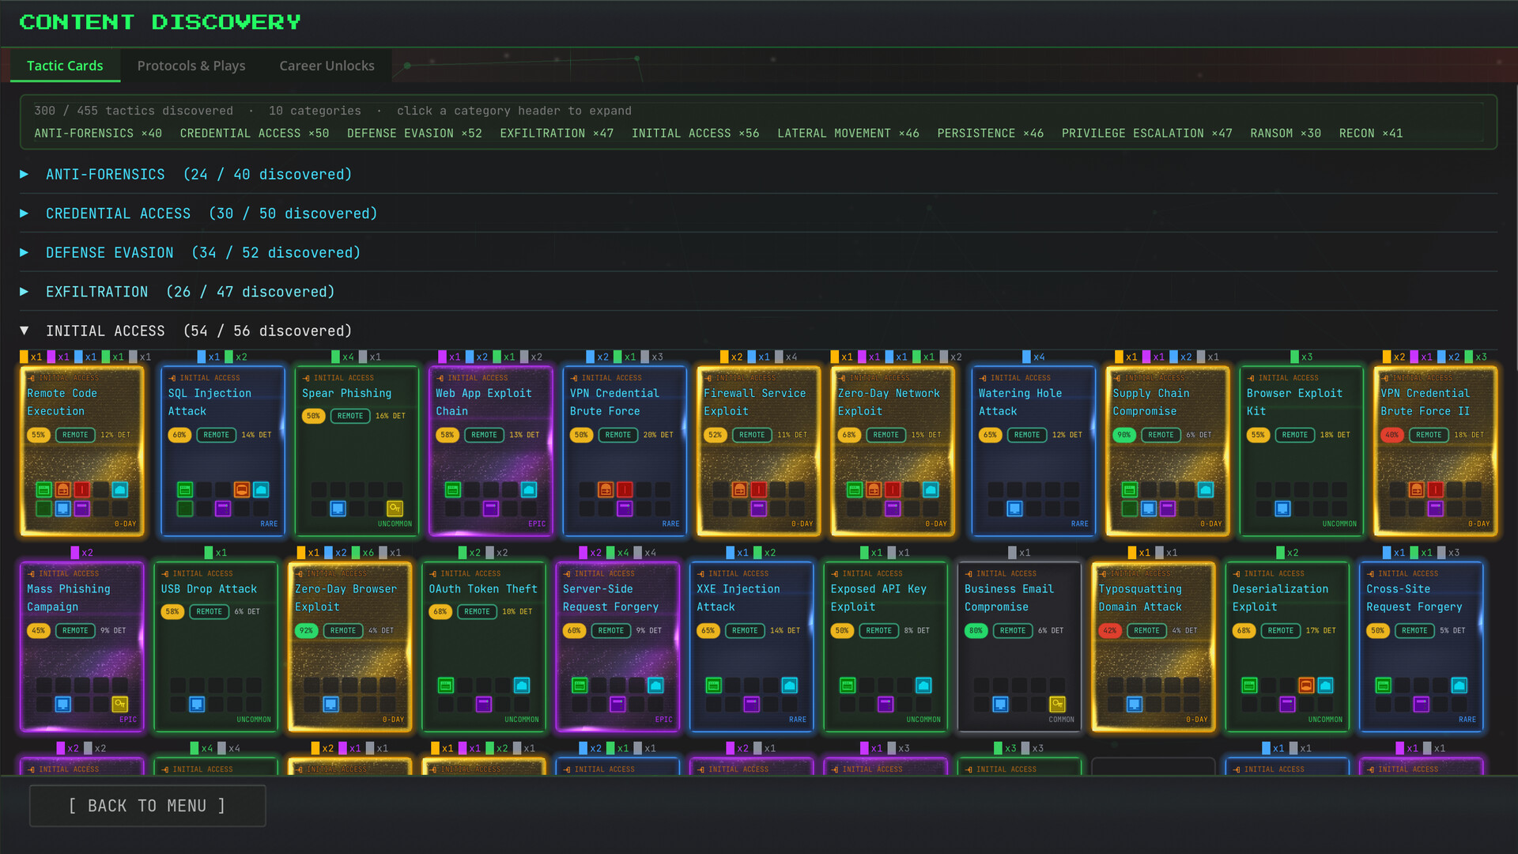1518x854 pixels.
Task: Click the REMOTE tag on Spear Phishing card
Action: (350, 416)
